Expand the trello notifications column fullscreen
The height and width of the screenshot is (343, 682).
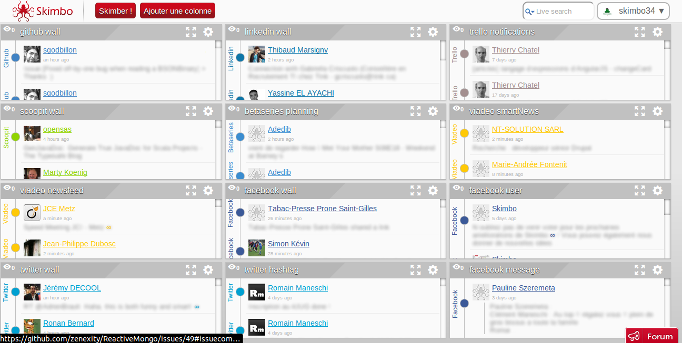point(640,32)
